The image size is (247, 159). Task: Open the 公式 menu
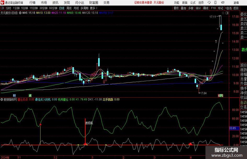[193, 3]
